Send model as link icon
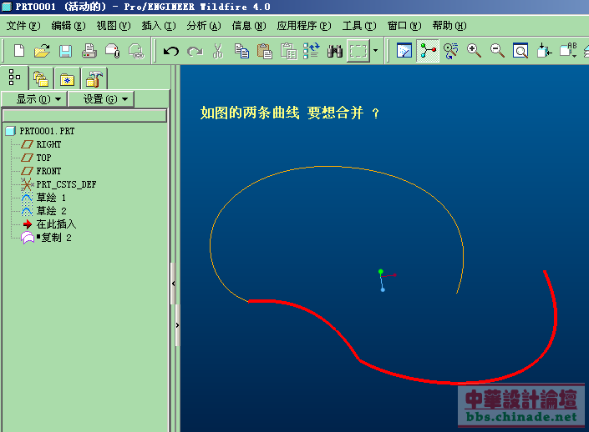 click(x=136, y=51)
